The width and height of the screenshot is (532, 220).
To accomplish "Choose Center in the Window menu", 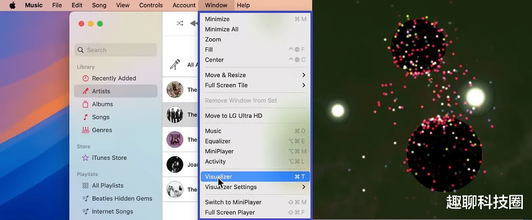I will tap(255, 59).
